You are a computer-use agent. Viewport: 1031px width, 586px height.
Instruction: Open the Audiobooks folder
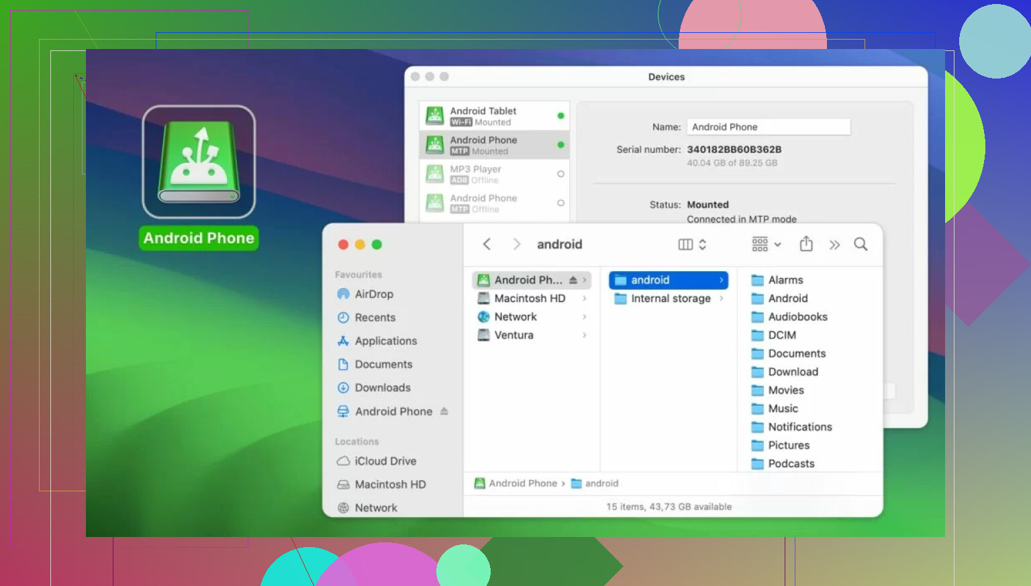(789, 317)
